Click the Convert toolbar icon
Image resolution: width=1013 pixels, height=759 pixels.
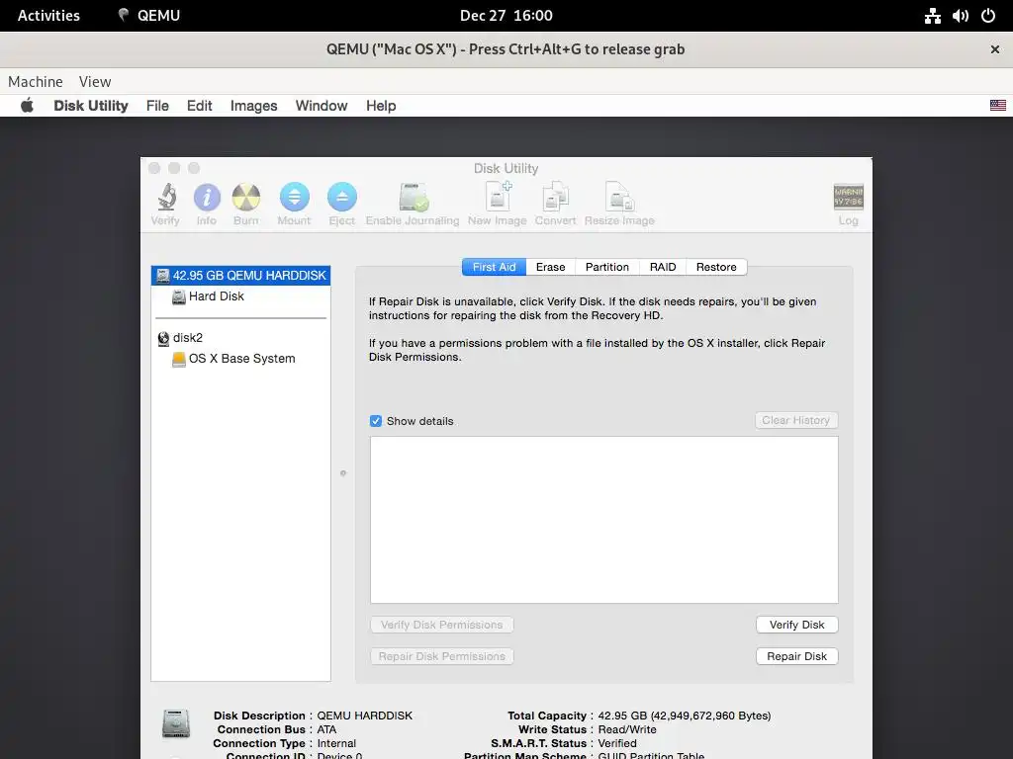555,197
